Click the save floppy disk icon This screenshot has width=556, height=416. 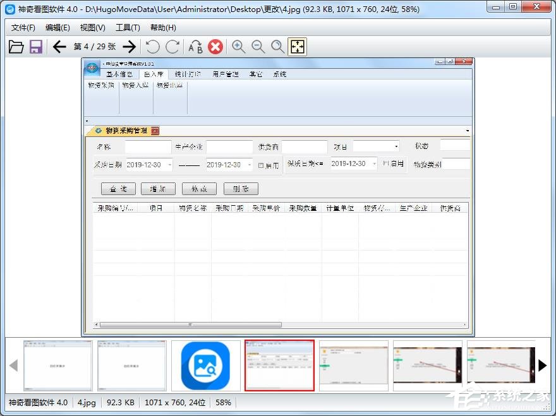tap(35, 47)
